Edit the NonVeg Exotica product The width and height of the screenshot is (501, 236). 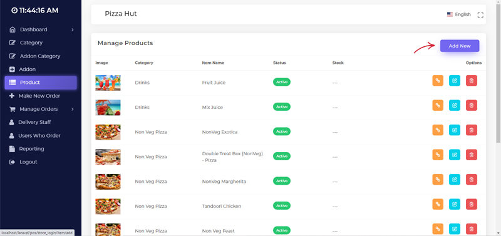pos(455,130)
